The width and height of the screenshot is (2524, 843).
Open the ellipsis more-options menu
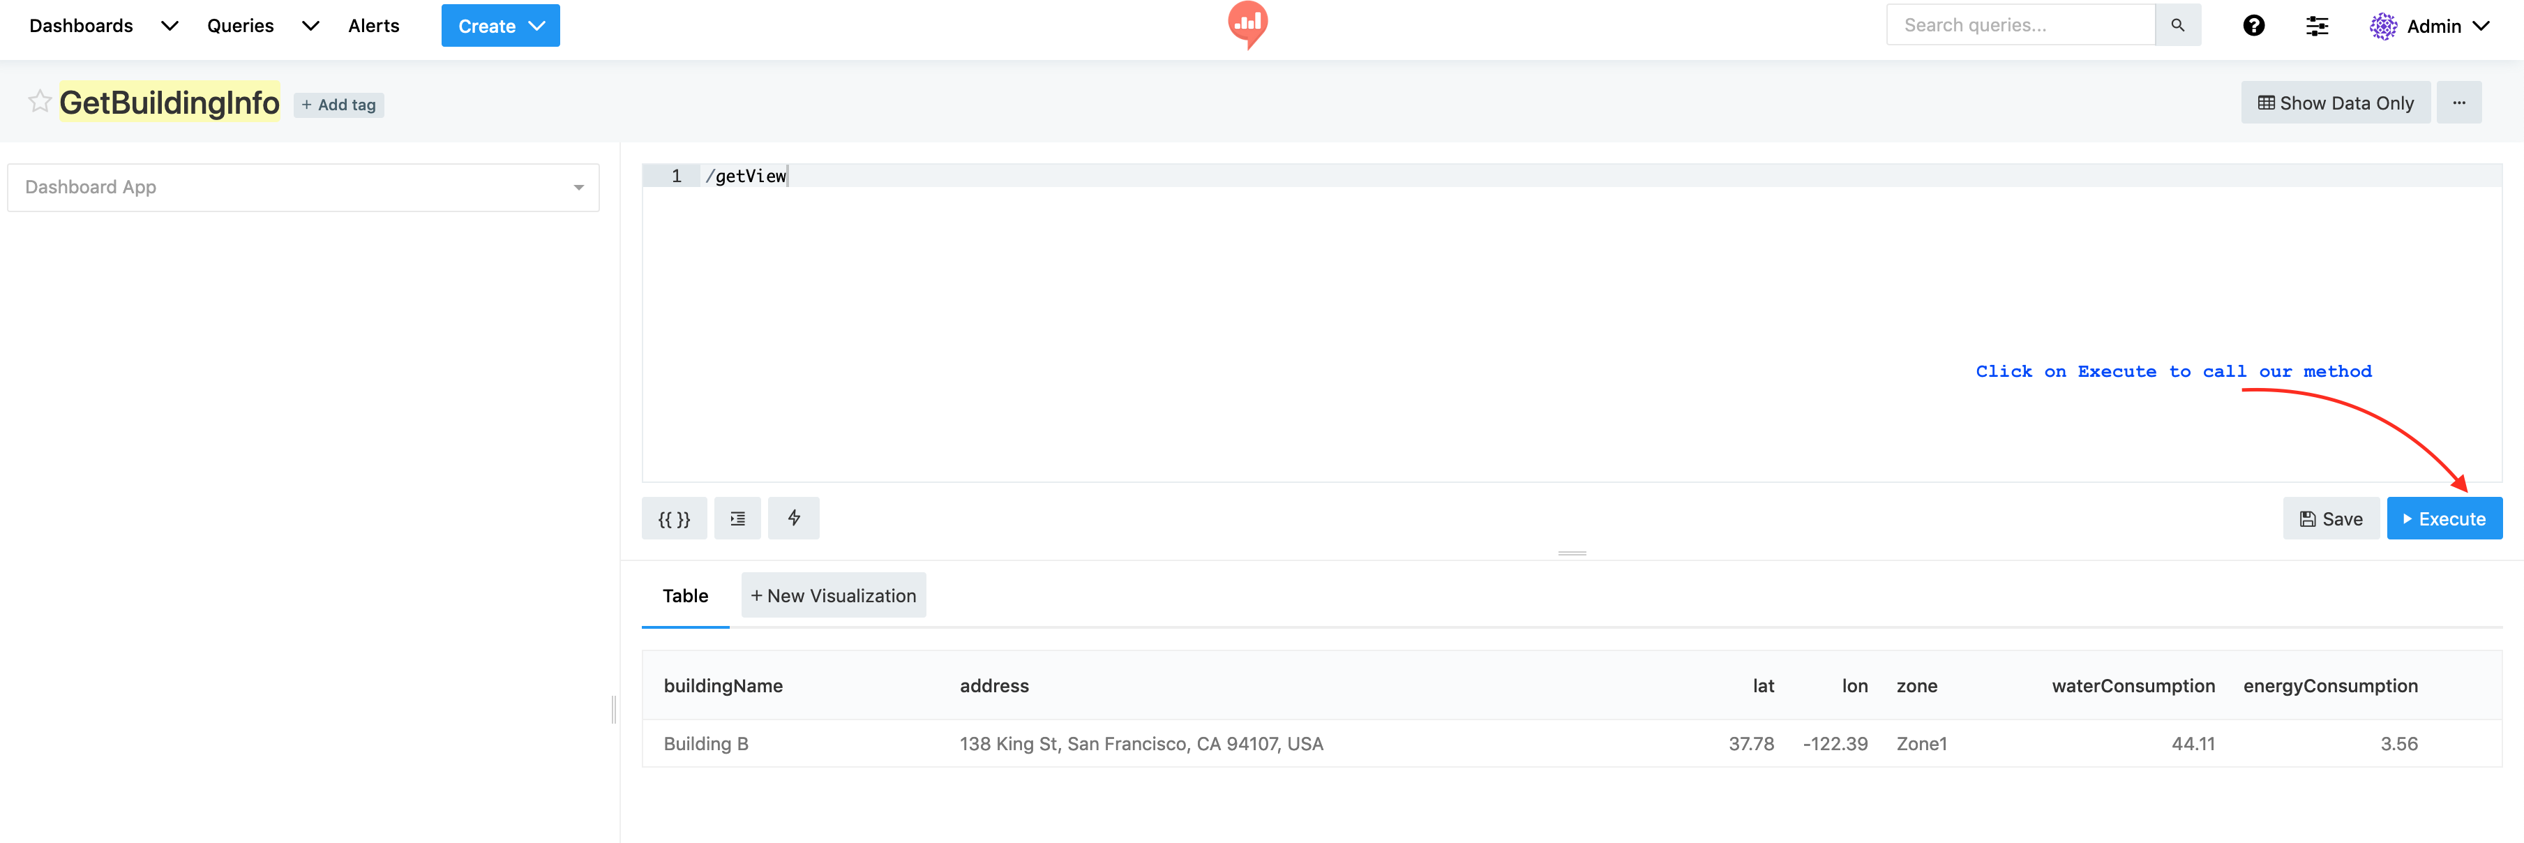2461,102
